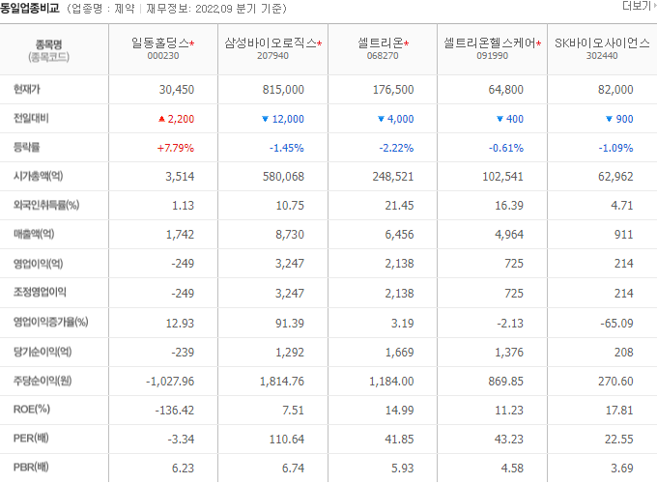
Task: Click the PER(배) row label
Action: coord(31,439)
